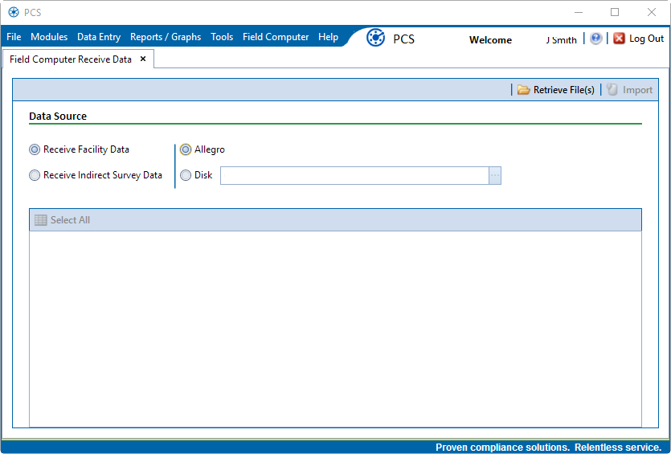The width and height of the screenshot is (671, 454).
Task: Open the Field Computer menu
Action: 276,37
